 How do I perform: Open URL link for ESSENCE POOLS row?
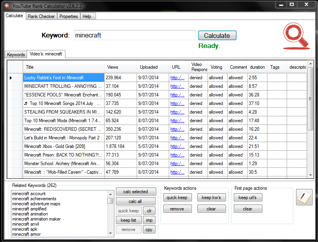click(x=177, y=95)
